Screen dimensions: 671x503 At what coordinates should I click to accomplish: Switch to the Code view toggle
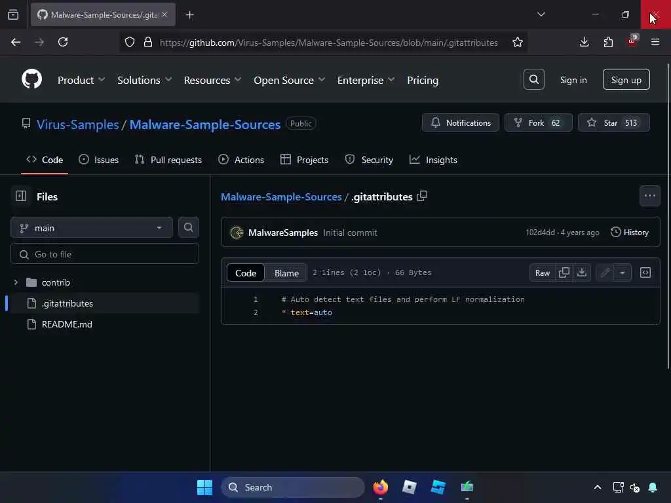click(246, 273)
